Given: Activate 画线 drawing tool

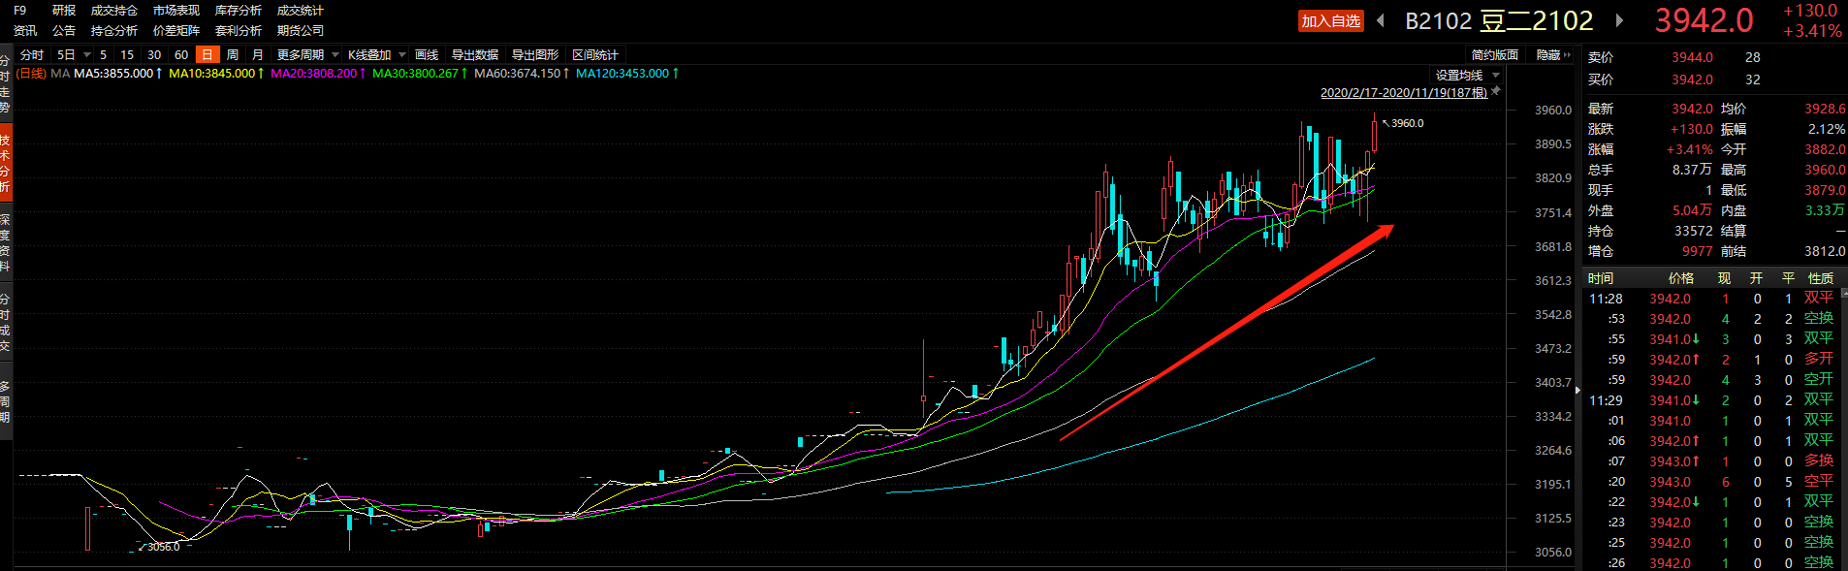Looking at the screenshot, I should (427, 55).
